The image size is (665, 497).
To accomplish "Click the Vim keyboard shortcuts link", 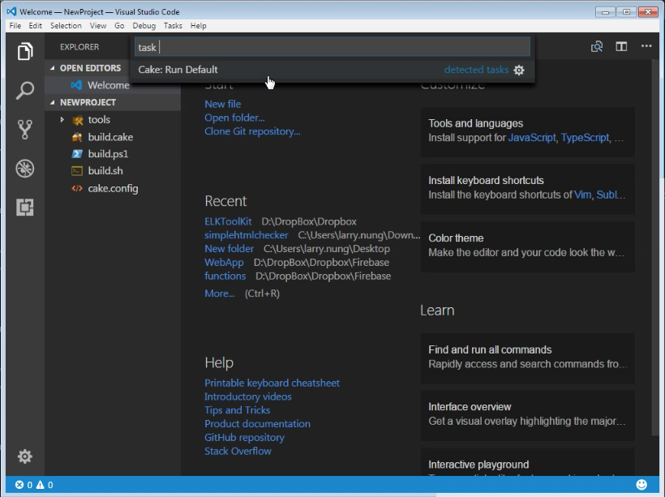I will [582, 195].
